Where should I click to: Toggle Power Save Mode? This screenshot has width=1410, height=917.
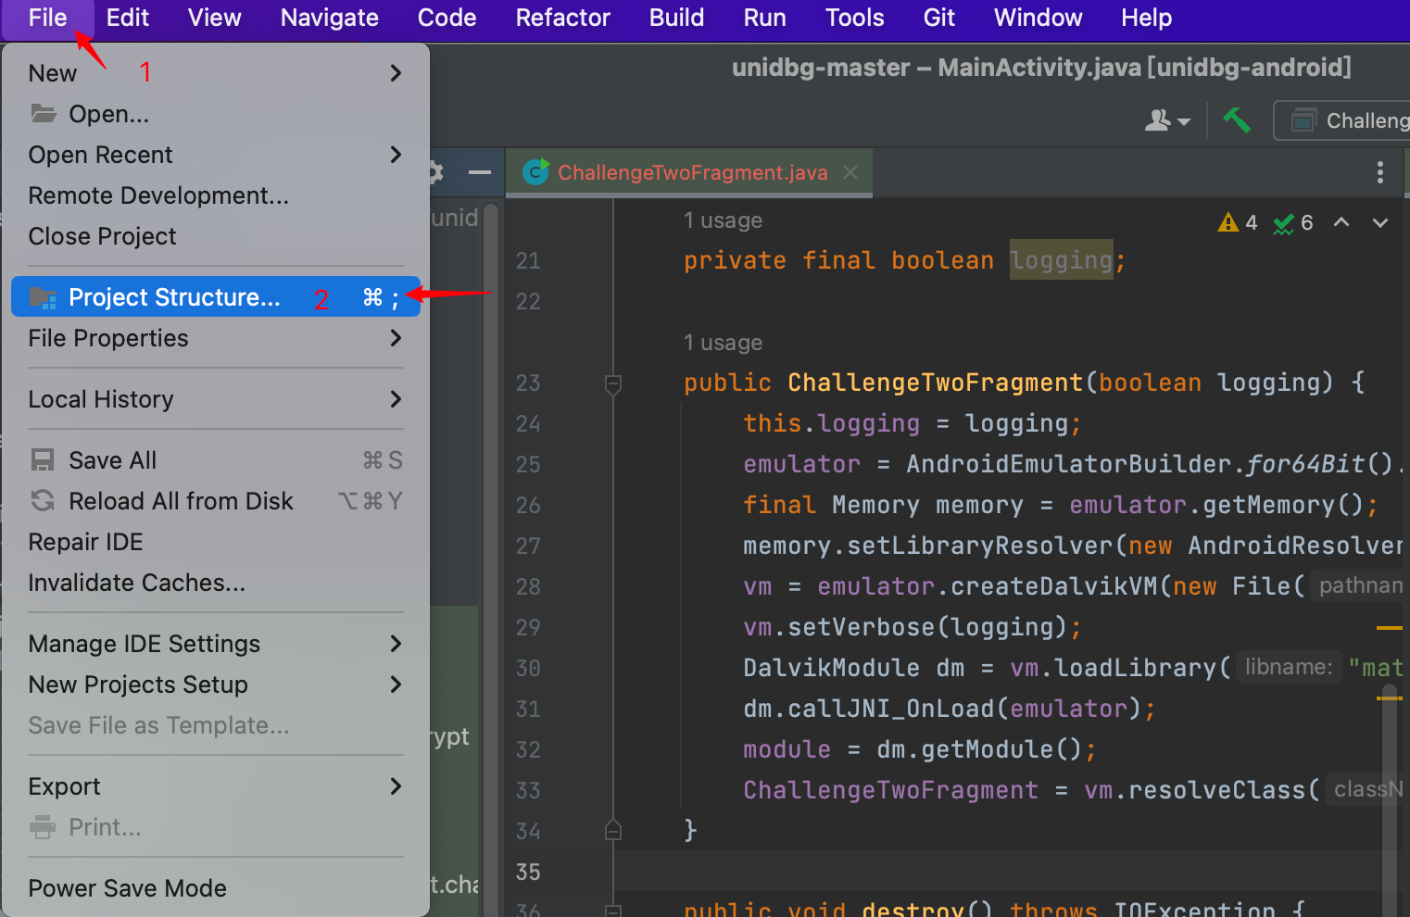tap(127, 888)
